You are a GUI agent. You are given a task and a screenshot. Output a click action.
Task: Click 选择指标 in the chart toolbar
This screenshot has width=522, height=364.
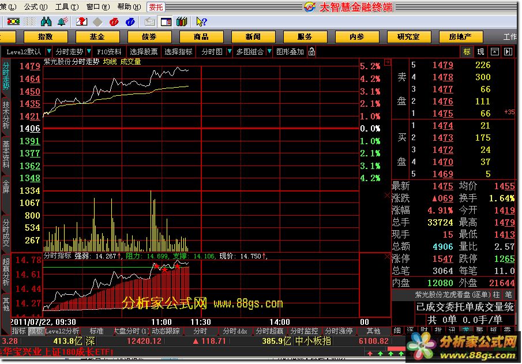click(x=178, y=51)
